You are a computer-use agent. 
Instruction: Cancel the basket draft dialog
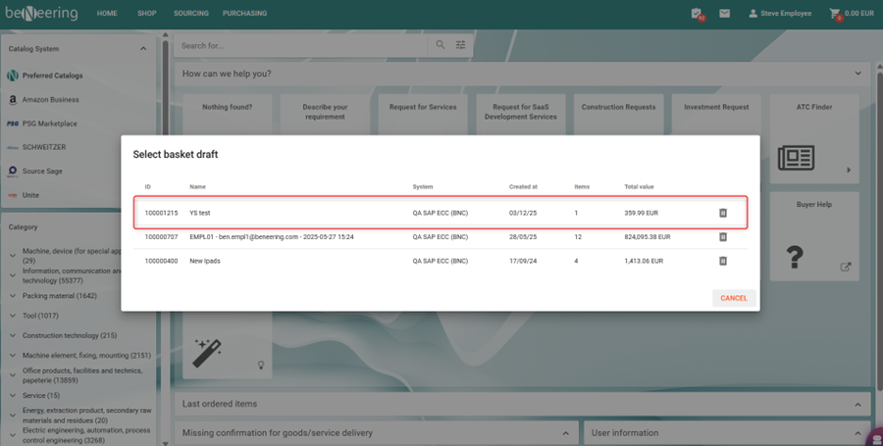tap(733, 298)
